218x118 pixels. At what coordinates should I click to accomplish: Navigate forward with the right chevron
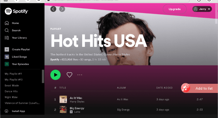(x=62, y=9)
